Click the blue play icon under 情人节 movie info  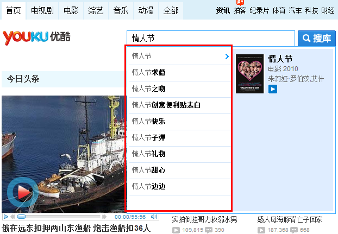coord(273,89)
